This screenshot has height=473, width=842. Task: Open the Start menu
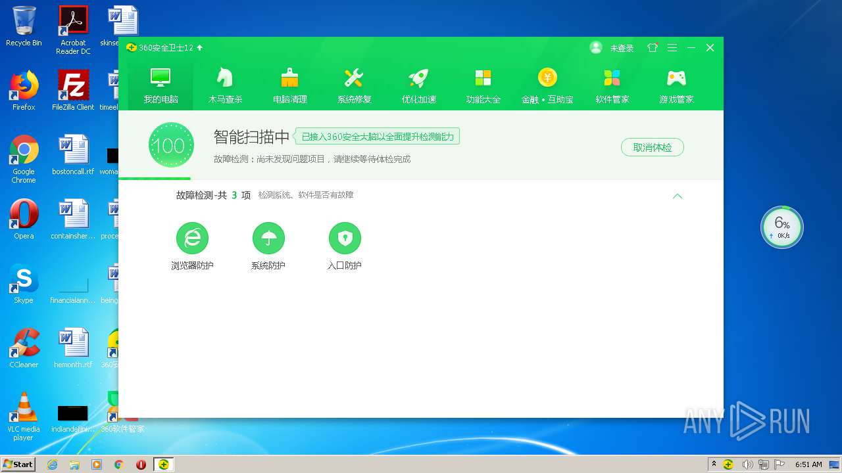point(18,464)
